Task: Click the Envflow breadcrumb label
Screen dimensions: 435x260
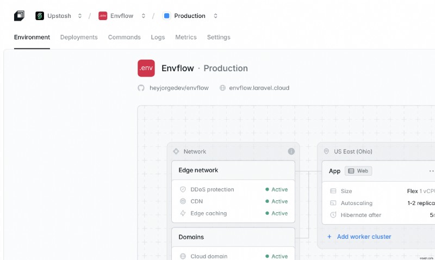Action: [x=122, y=16]
